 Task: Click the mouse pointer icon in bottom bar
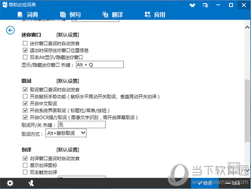point(31,183)
